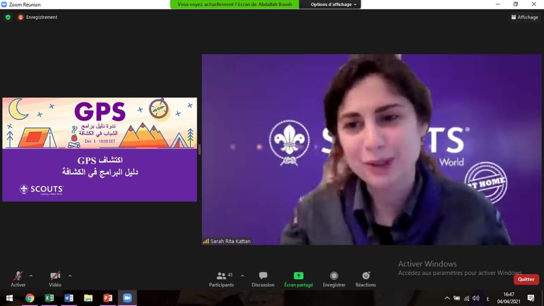
Task: Change the layout using Affichage
Action: click(x=524, y=17)
